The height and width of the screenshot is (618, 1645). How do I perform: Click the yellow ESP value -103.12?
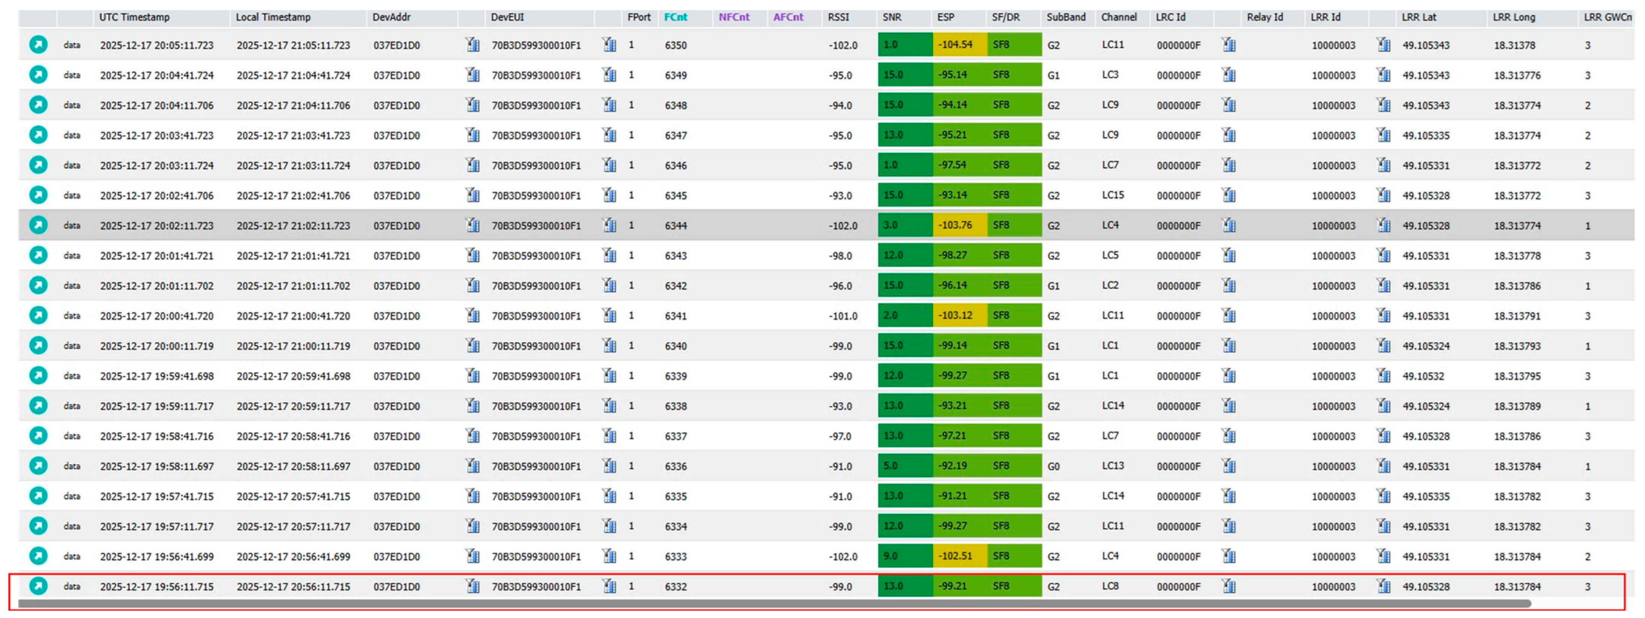[955, 316]
